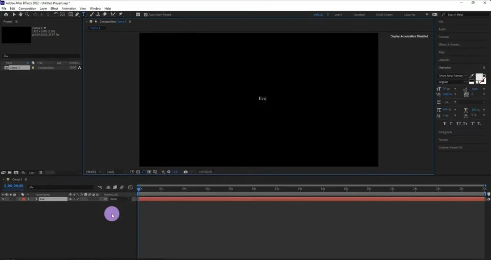Select the Eraser tool
491x260 pixels.
point(104,14)
